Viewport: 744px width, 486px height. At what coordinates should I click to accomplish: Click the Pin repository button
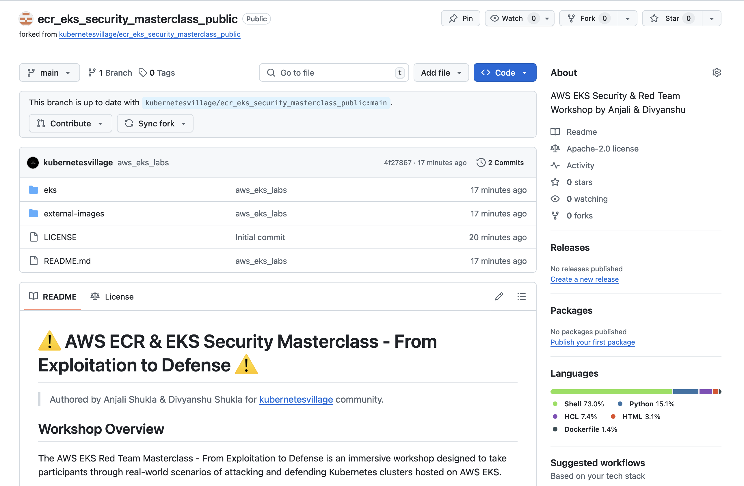[460, 18]
